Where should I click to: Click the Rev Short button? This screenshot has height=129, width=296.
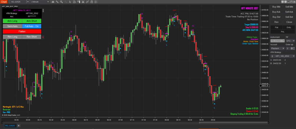click(32, 37)
